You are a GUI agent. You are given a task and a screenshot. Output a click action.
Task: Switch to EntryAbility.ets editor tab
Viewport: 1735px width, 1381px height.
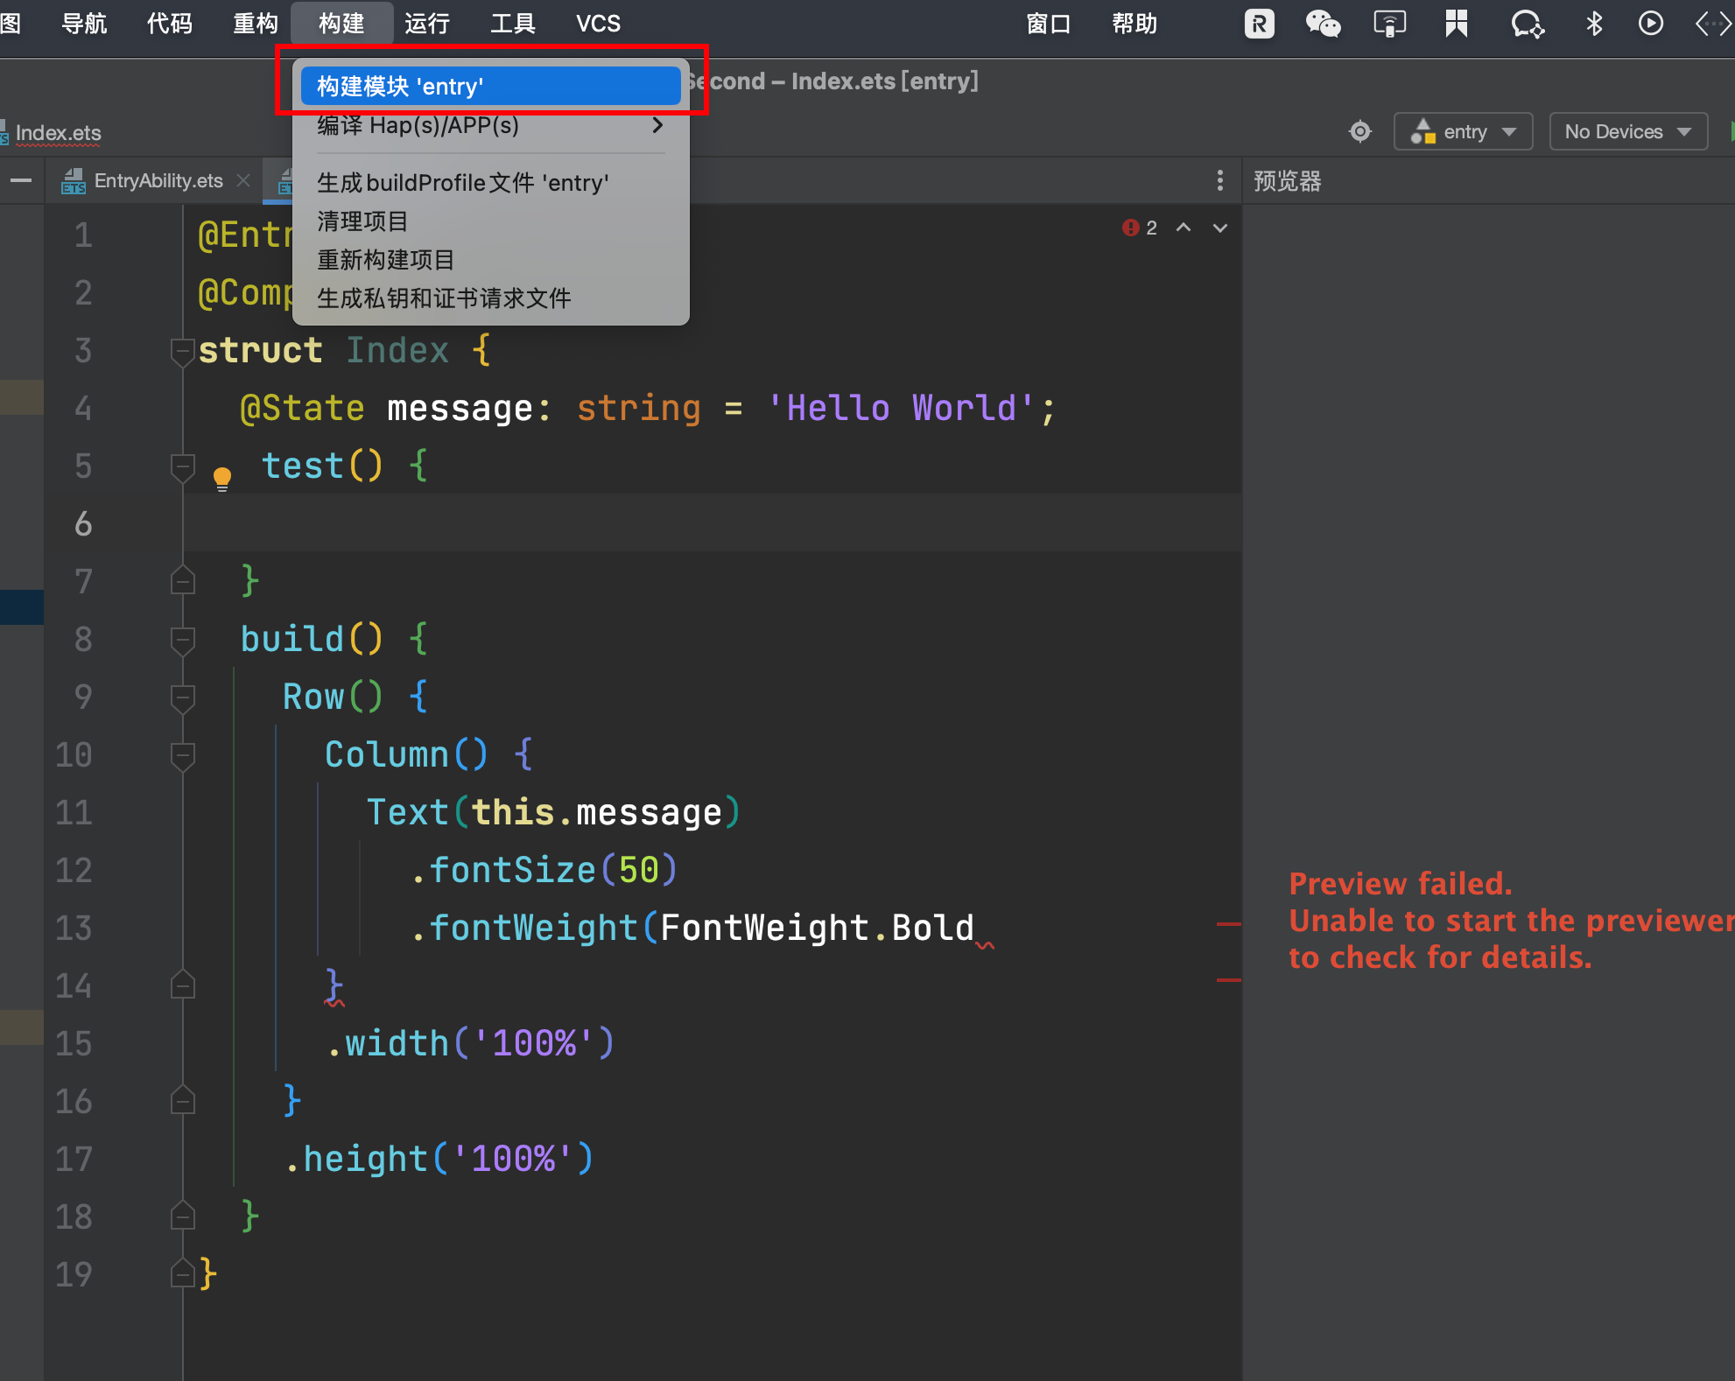[x=158, y=181]
